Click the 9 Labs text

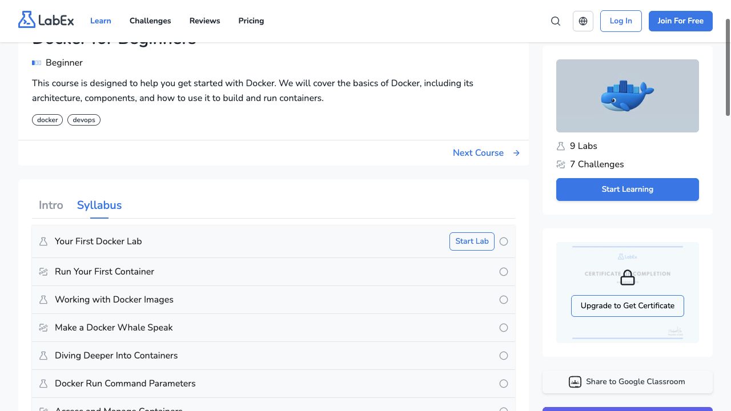tap(584, 146)
